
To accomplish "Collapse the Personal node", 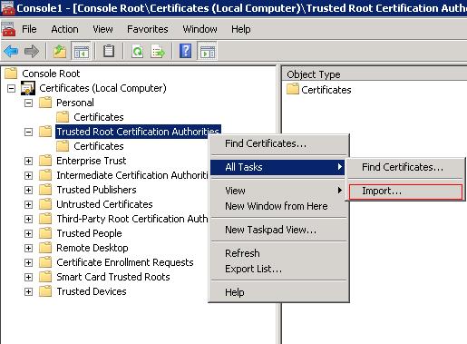I will point(28,103).
